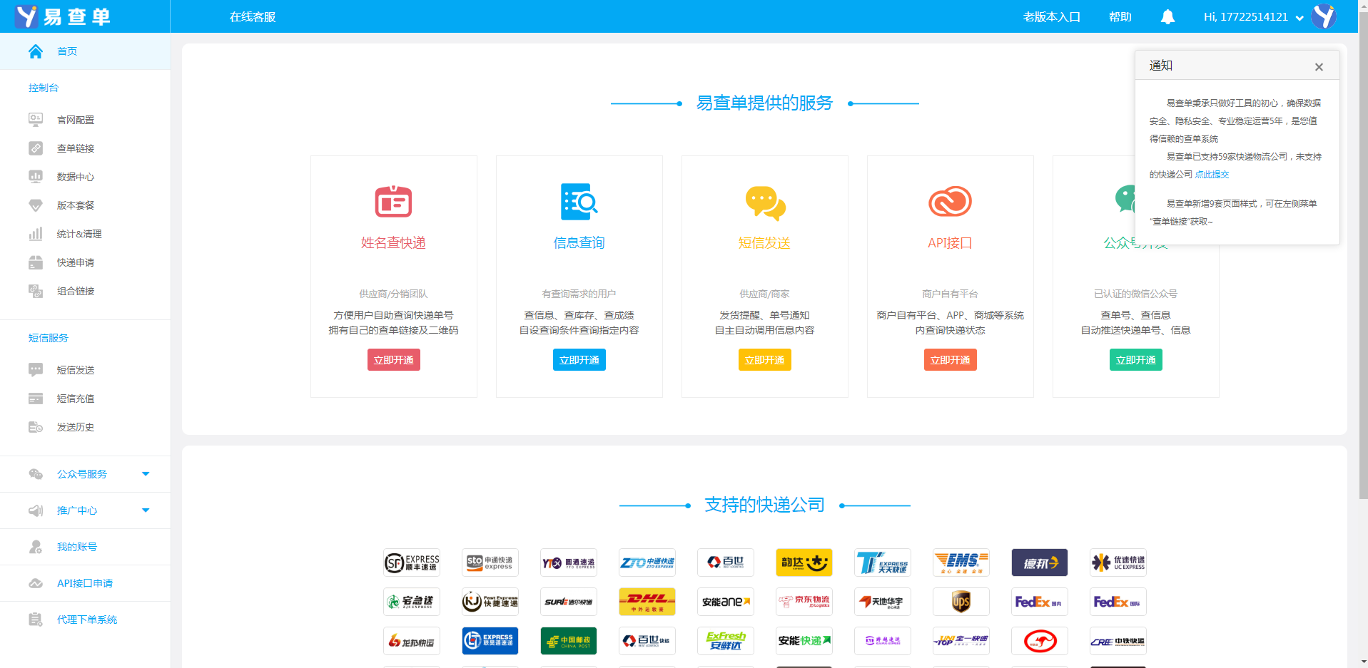This screenshot has height=668, width=1368.
Task: Open 数据中心 in the sidebar
Action: 75,177
